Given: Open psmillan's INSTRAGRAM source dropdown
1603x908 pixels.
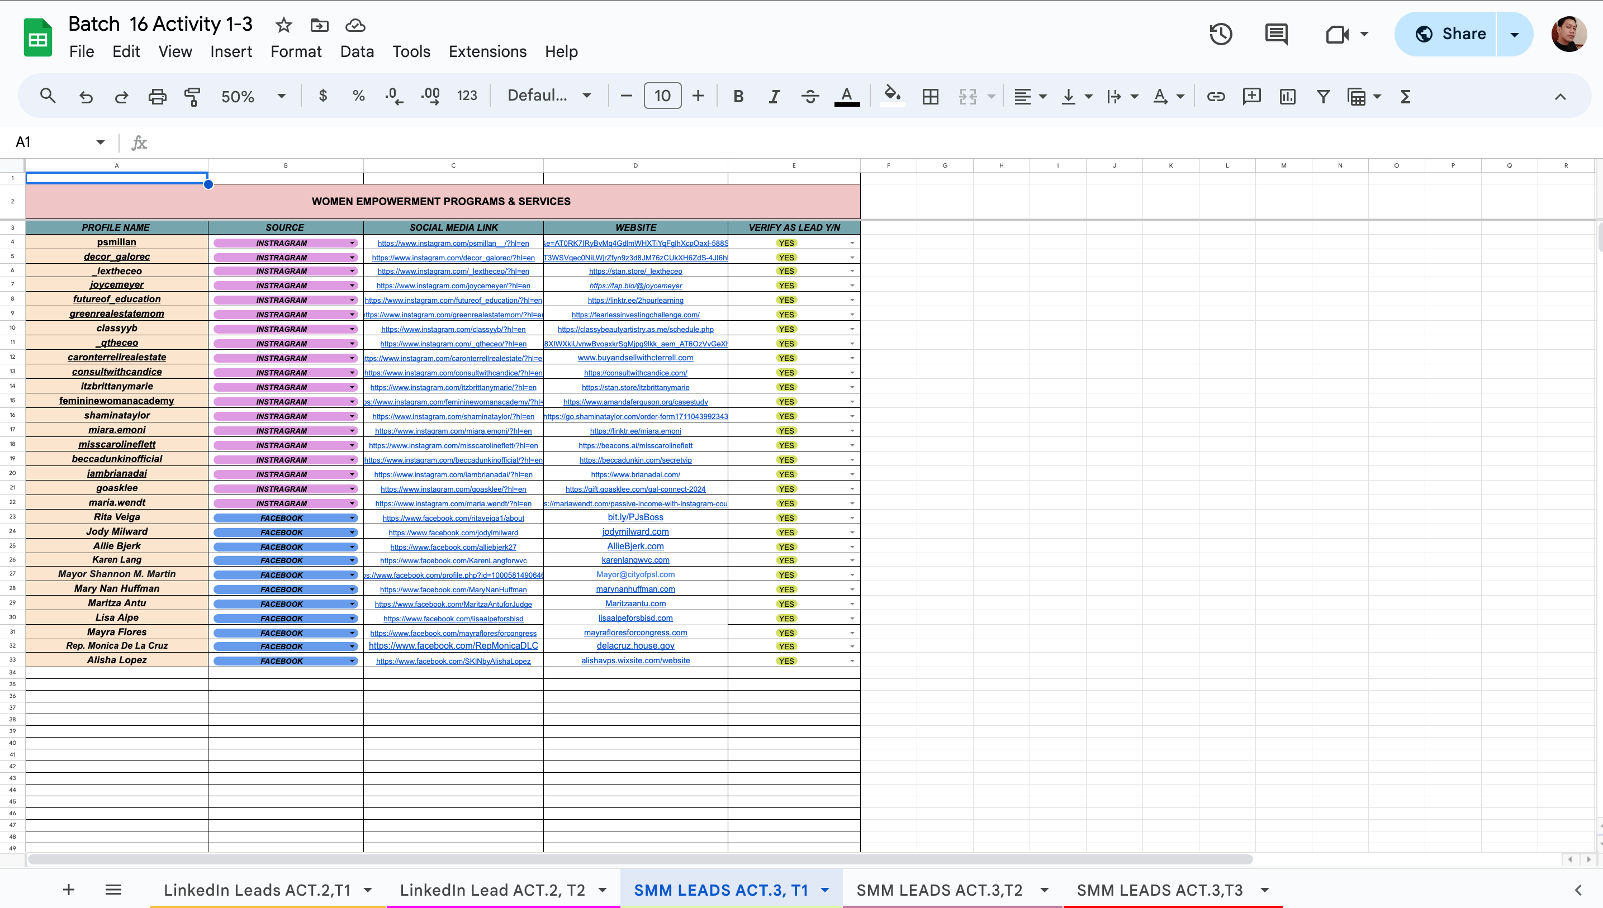Looking at the screenshot, I should [x=353, y=243].
